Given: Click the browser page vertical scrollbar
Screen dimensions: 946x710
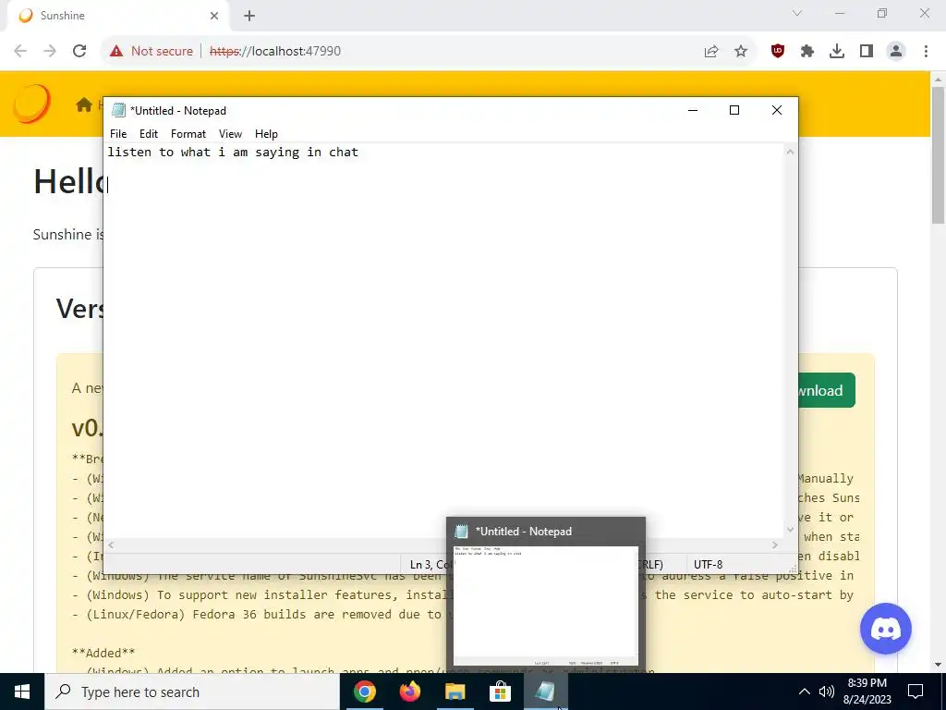Looking at the screenshot, I should coord(939,155).
